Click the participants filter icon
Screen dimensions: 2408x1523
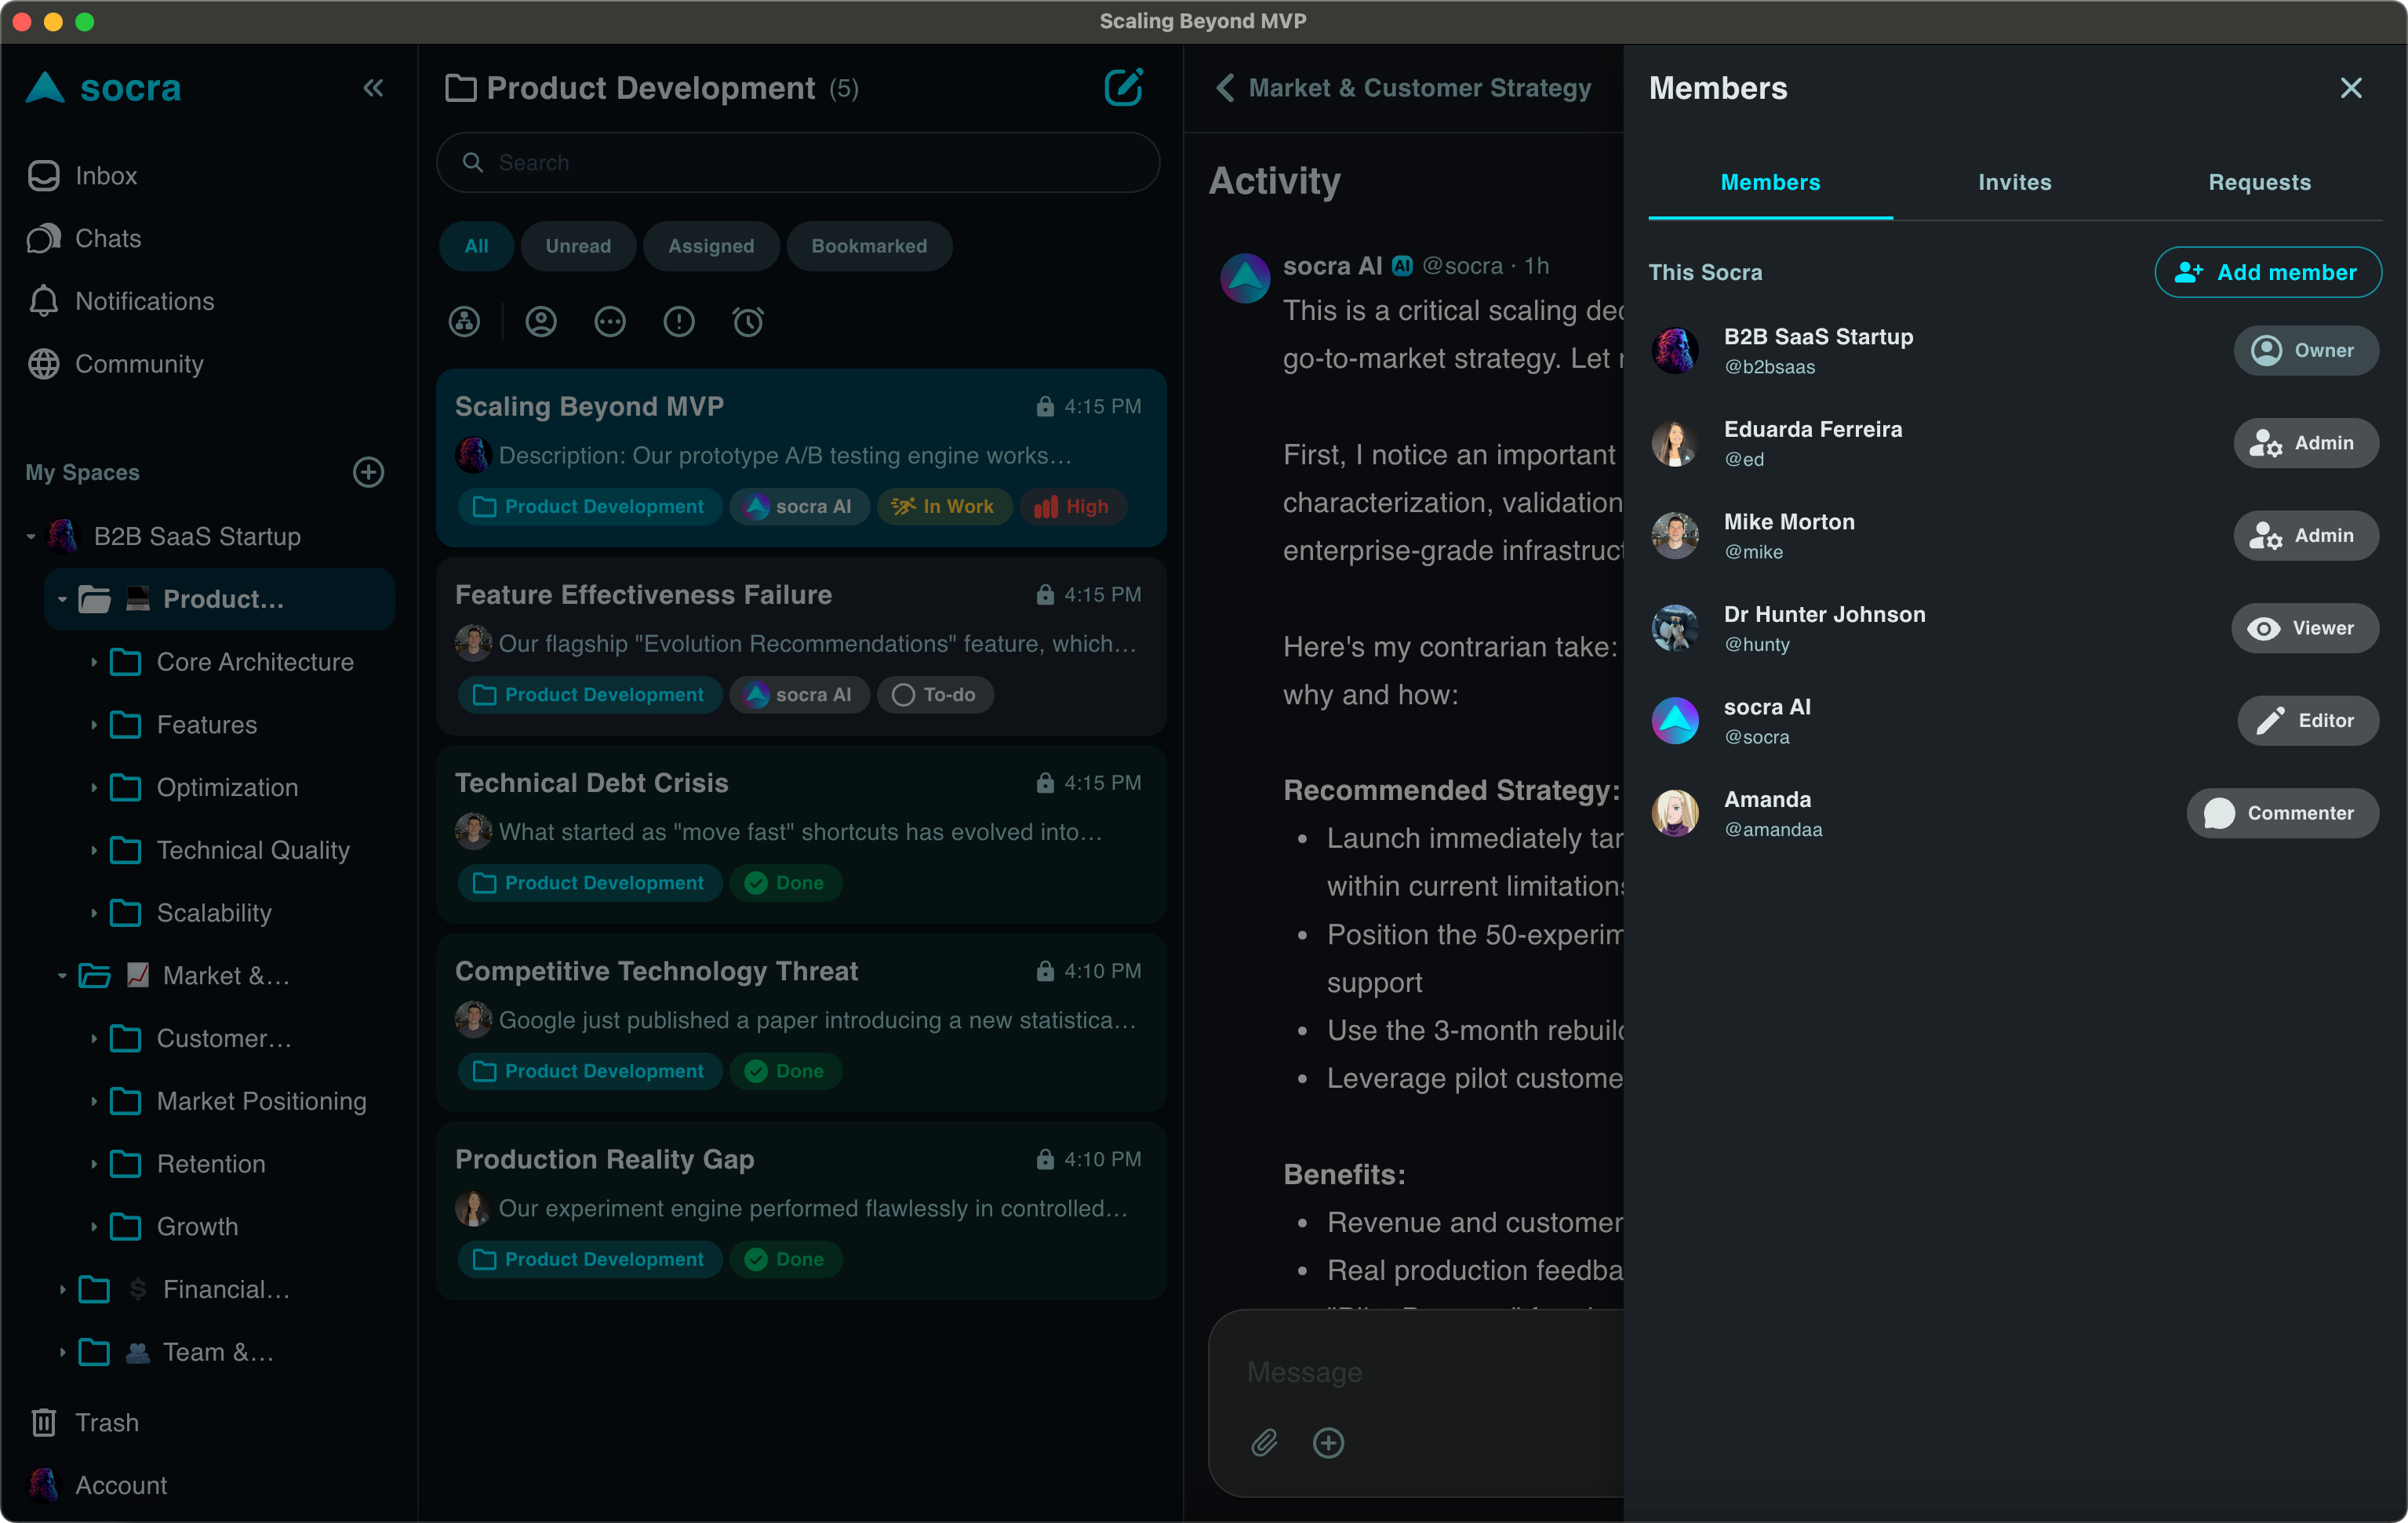tap(464, 322)
